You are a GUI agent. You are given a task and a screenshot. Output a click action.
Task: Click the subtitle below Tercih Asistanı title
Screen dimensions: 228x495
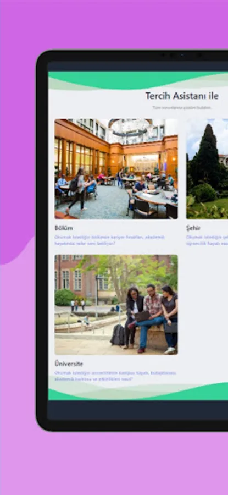point(182,108)
